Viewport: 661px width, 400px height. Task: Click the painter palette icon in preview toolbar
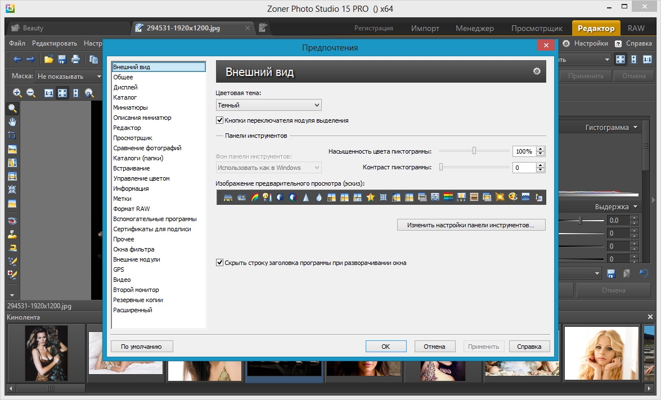click(512, 197)
